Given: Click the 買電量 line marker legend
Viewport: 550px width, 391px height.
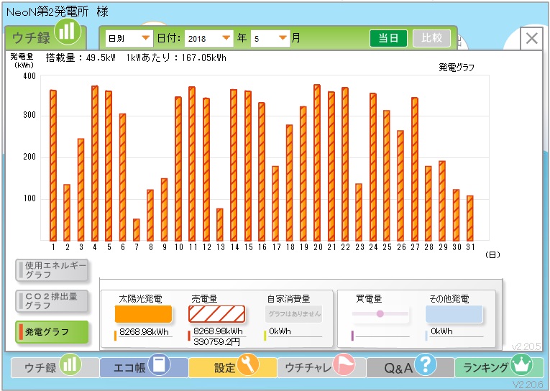Looking at the screenshot, I should 380,314.
